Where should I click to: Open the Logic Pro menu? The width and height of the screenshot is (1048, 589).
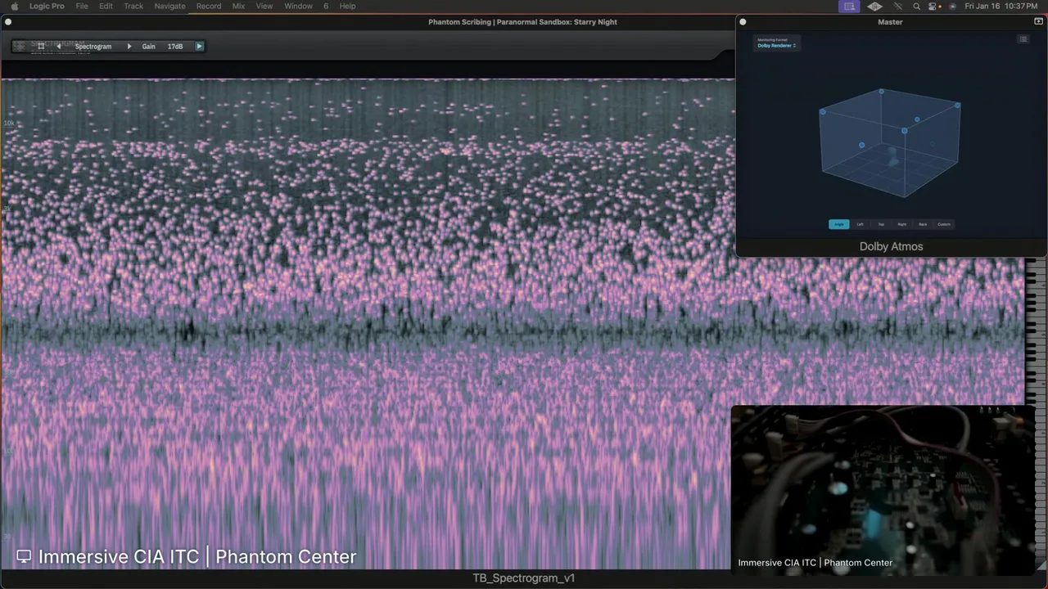[x=47, y=6]
